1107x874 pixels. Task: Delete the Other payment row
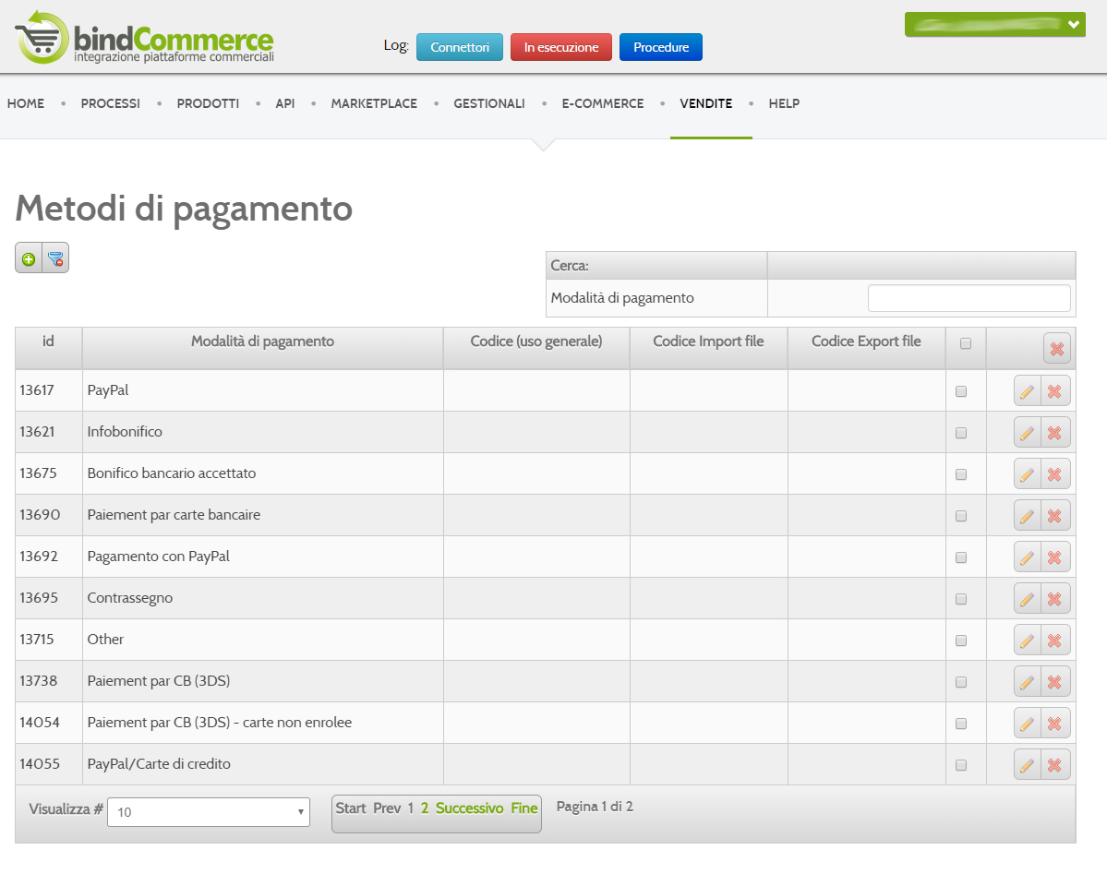coord(1054,641)
